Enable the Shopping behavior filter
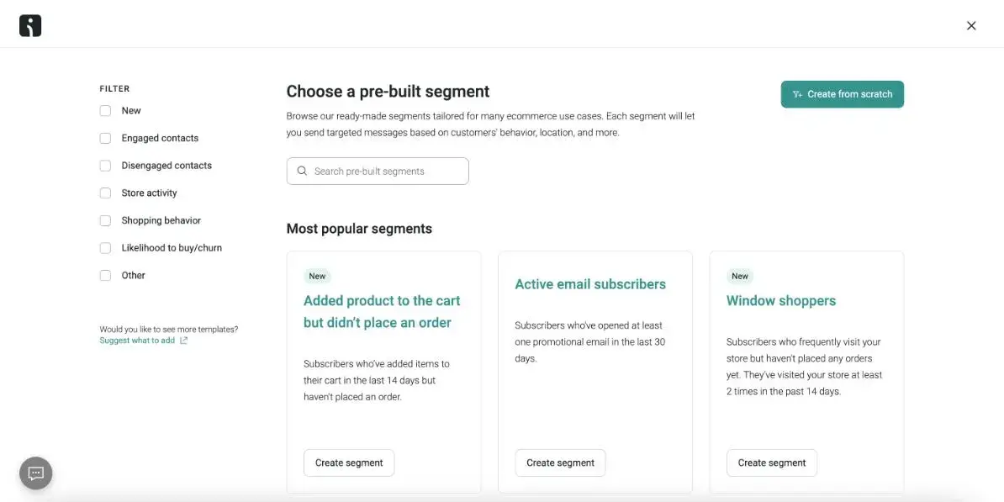 click(x=105, y=220)
